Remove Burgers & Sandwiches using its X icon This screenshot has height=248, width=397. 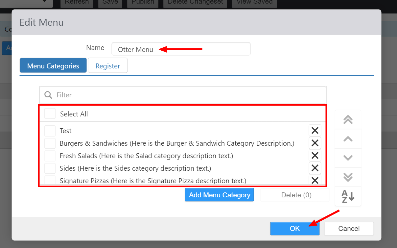coord(315,143)
